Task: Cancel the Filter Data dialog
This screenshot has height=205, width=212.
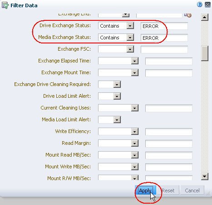Action: pyautogui.click(x=192, y=191)
